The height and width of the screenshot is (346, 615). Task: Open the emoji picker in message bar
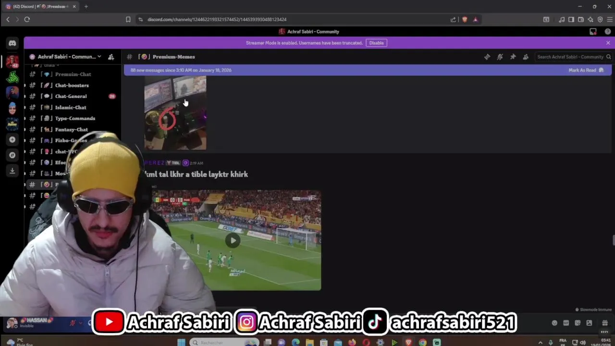click(554, 323)
